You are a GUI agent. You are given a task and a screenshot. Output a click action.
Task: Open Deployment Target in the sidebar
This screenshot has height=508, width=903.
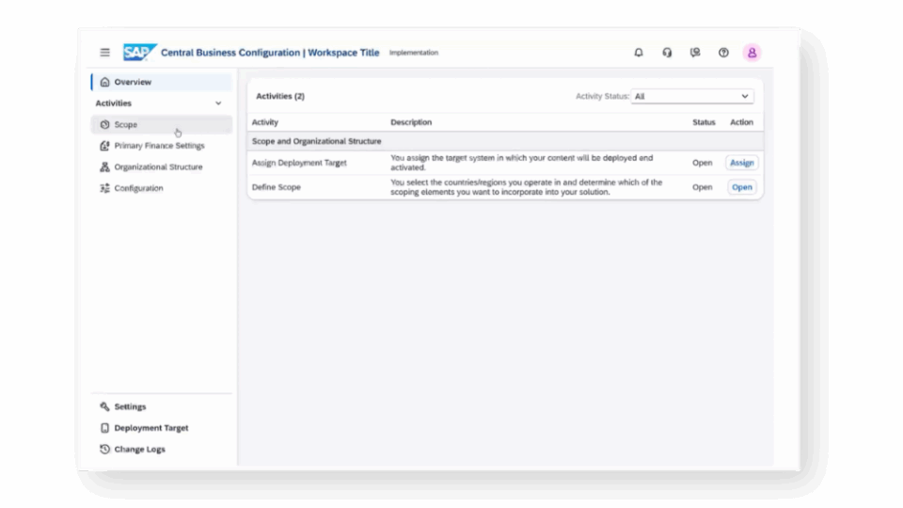click(x=150, y=428)
